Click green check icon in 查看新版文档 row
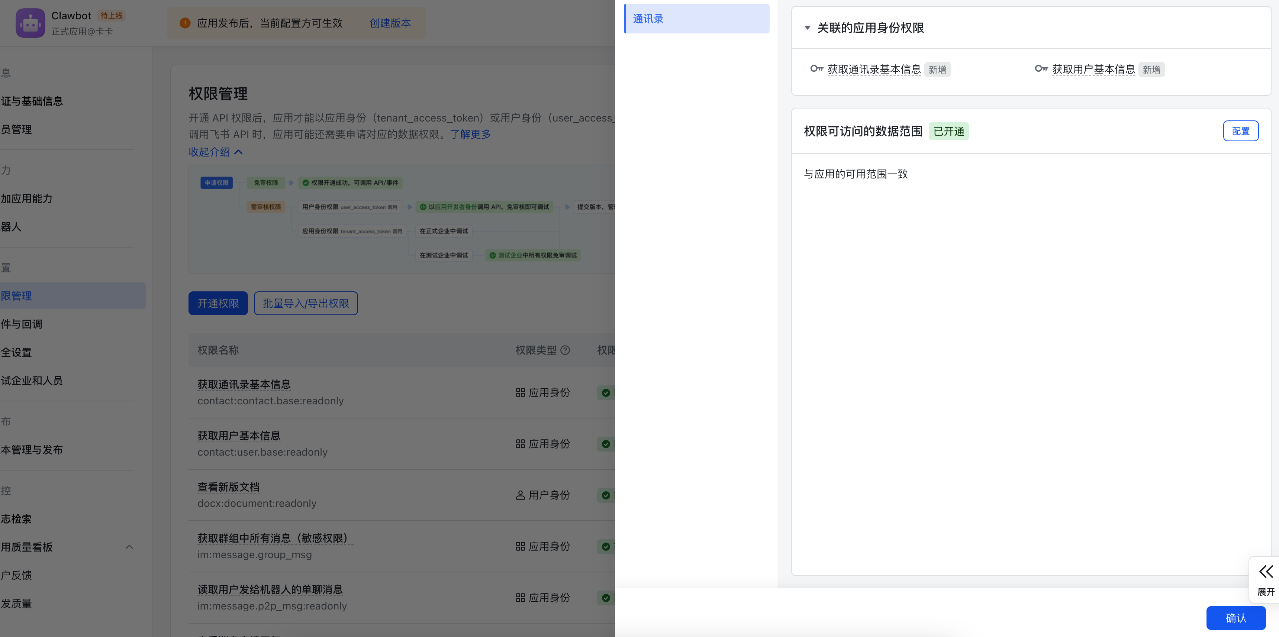The width and height of the screenshot is (1279, 637). point(606,495)
